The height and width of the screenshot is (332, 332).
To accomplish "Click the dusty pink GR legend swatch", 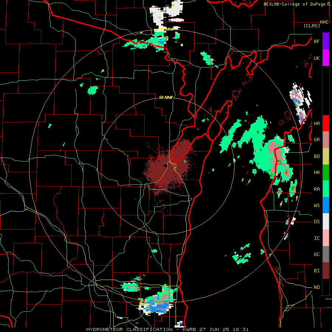I will pyautogui.click(x=326, y=140).
